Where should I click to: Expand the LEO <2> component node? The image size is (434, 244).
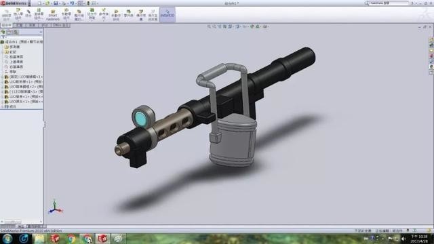[x=2, y=87]
